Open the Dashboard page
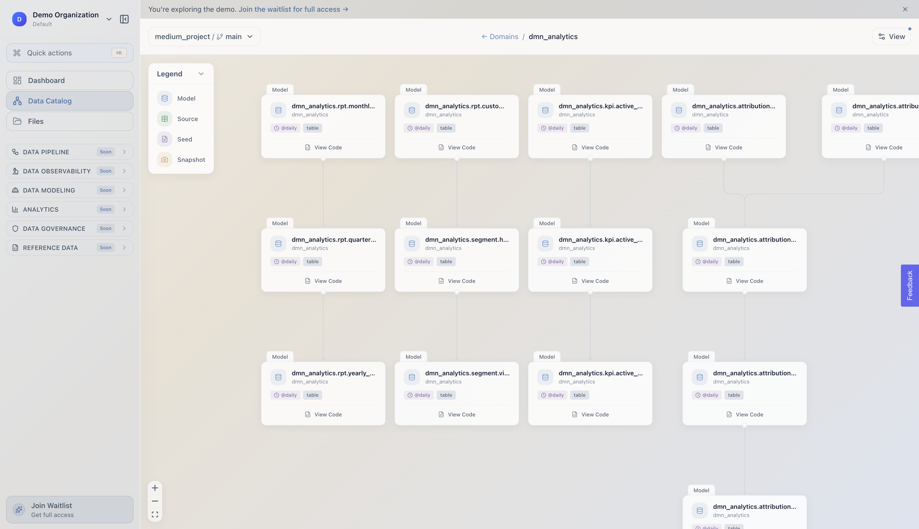Viewport: 919px width, 529px height. click(x=70, y=80)
